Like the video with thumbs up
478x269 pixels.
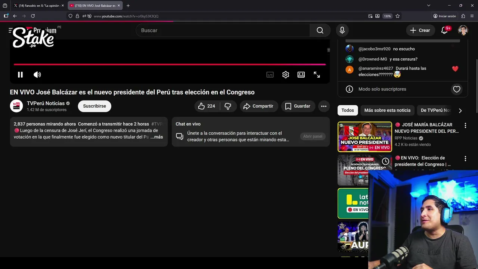207,106
